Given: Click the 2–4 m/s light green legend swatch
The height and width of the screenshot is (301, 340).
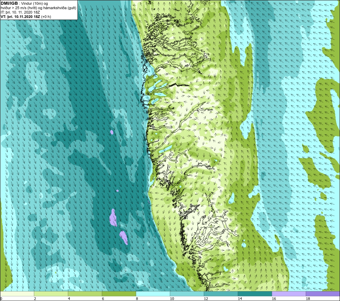Looking at the screenshot, I should [x=51, y=294].
